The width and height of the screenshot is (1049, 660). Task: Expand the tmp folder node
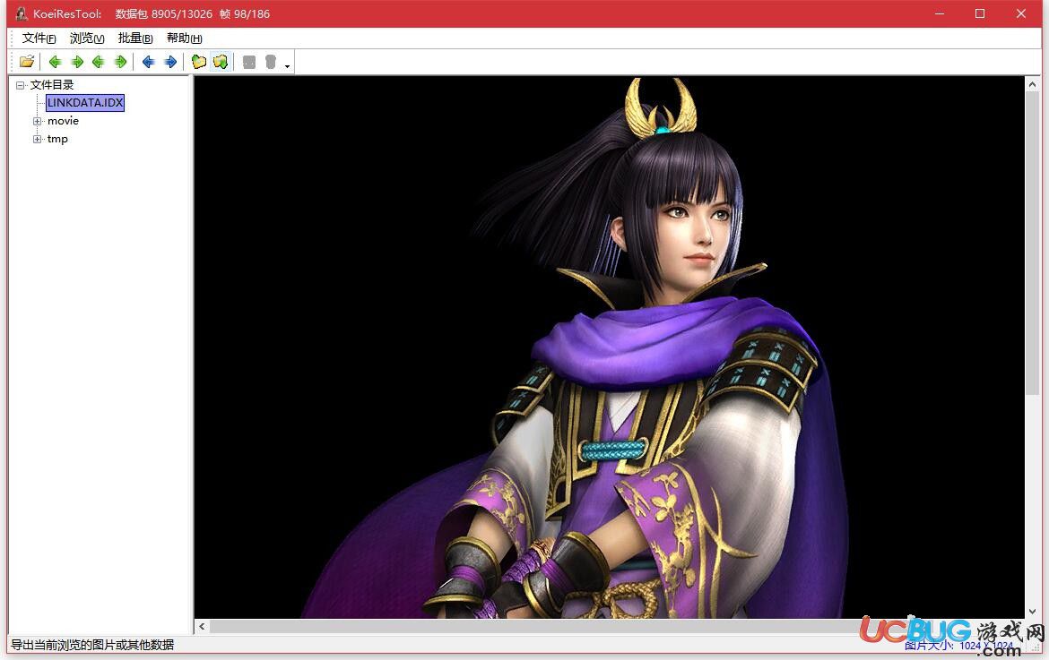[38, 139]
